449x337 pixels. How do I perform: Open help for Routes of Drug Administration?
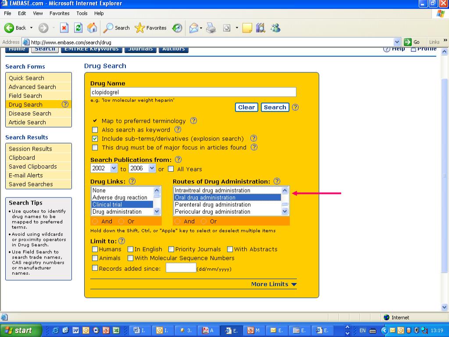click(277, 181)
